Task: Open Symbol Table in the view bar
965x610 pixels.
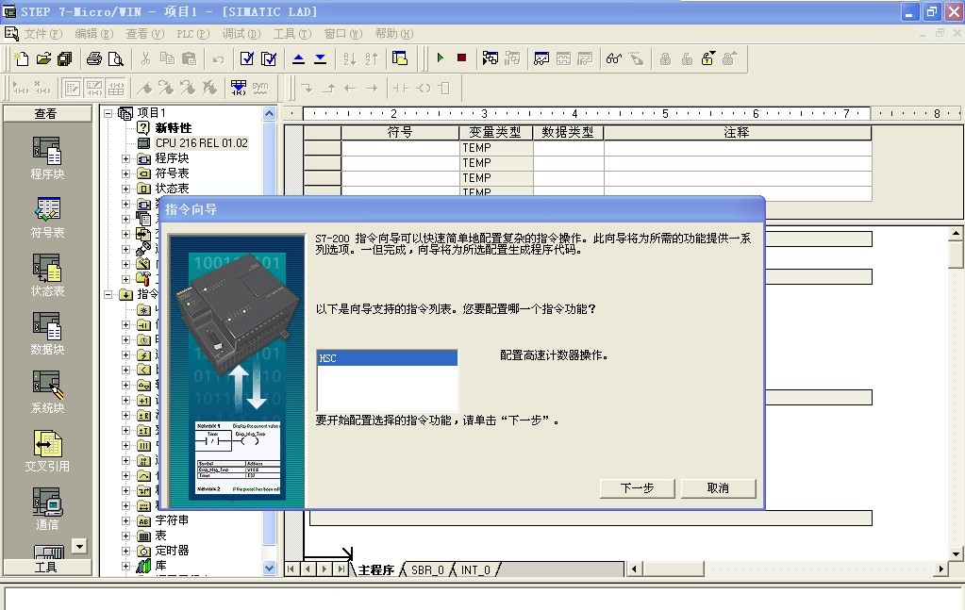Action: tap(47, 217)
